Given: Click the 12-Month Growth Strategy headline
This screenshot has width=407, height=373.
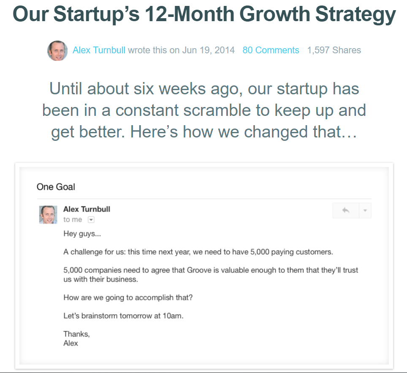Looking at the screenshot, I should [x=204, y=15].
